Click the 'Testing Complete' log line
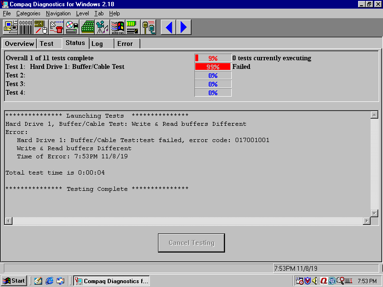 97,189
